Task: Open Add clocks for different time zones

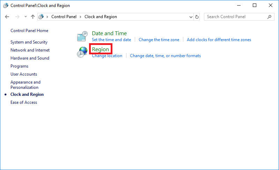Action: click(219, 40)
